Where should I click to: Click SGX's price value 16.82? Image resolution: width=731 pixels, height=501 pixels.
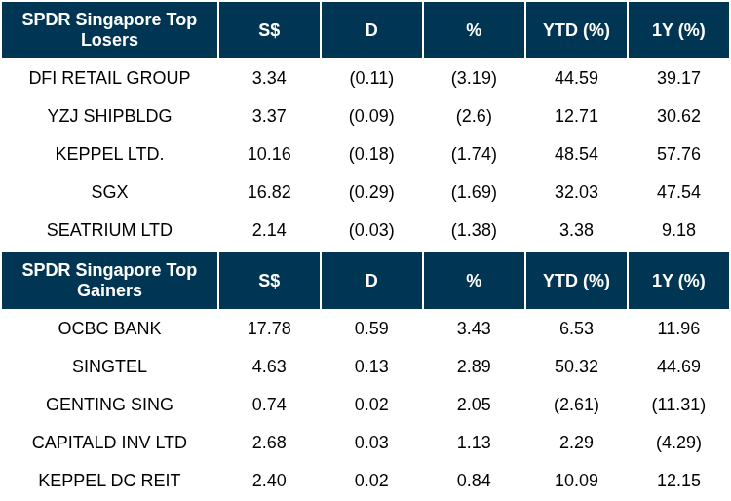click(x=269, y=192)
